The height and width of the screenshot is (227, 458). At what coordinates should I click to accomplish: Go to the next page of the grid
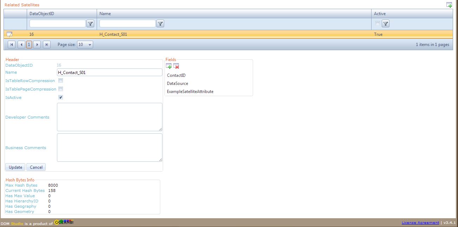tap(37, 45)
